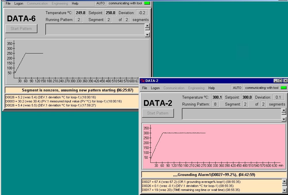Open greyed Communication menu in DATA-6 window

[x=37, y=3]
